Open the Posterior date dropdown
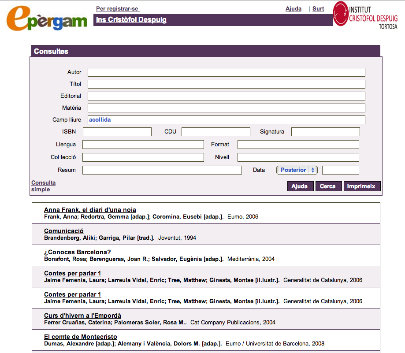 click(x=297, y=170)
